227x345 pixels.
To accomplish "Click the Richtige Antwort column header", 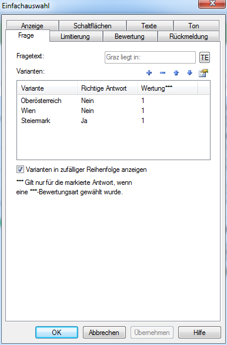I will point(108,88).
